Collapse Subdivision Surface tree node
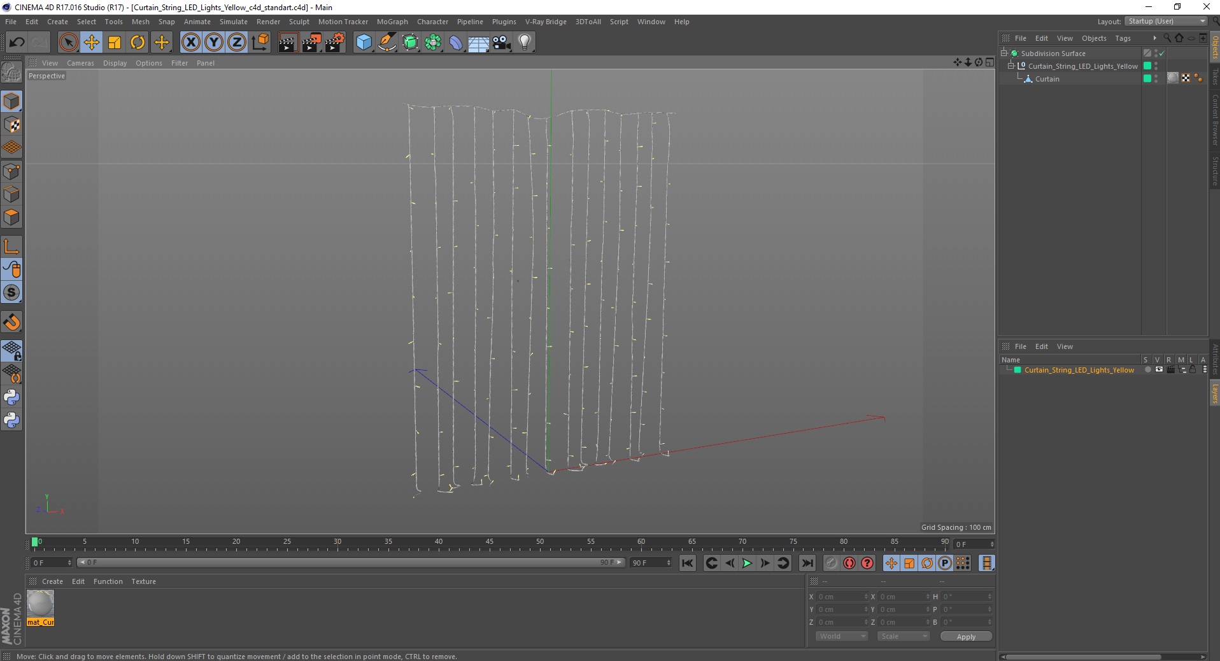The image size is (1220, 661). (1004, 53)
